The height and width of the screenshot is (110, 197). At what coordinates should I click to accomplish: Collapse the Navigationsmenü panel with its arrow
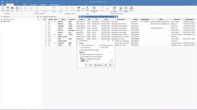click(x=40, y=20)
